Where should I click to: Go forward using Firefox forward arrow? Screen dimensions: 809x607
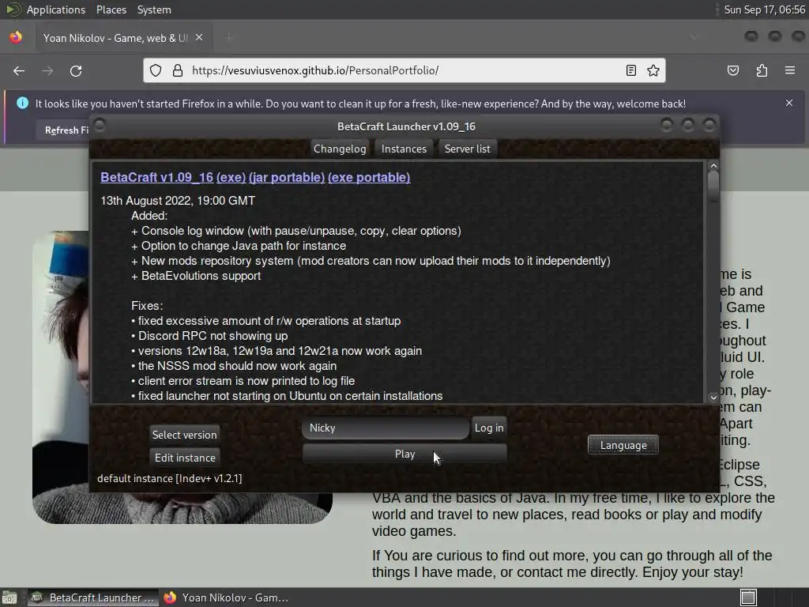(47, 70)
